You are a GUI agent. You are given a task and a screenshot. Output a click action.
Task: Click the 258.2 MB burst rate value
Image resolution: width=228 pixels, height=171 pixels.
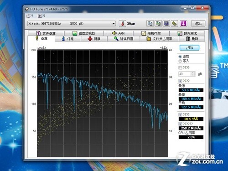[191, 128]
